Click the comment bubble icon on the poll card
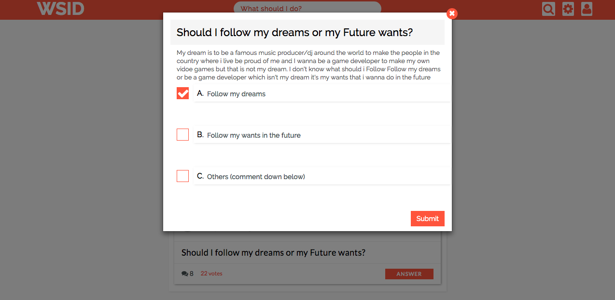This screenshot has width=615, height=300. 184,273
